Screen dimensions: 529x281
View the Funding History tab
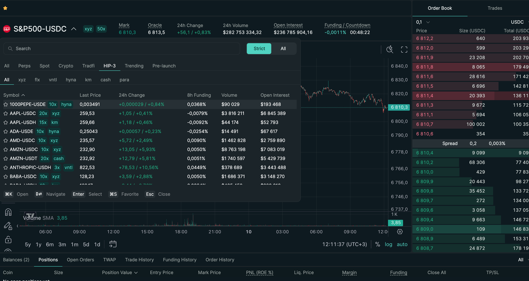[180, 260]
